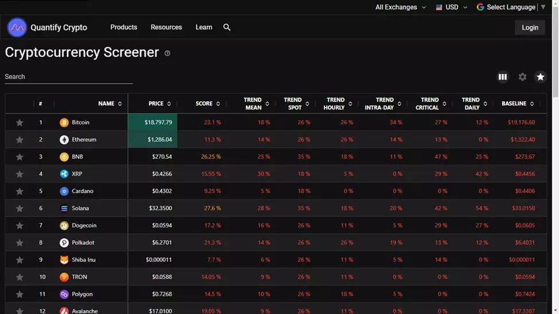Open the USD currency dropdown
Image resolution: width=559 pixels, height=314 pixels.
point(452,7)
